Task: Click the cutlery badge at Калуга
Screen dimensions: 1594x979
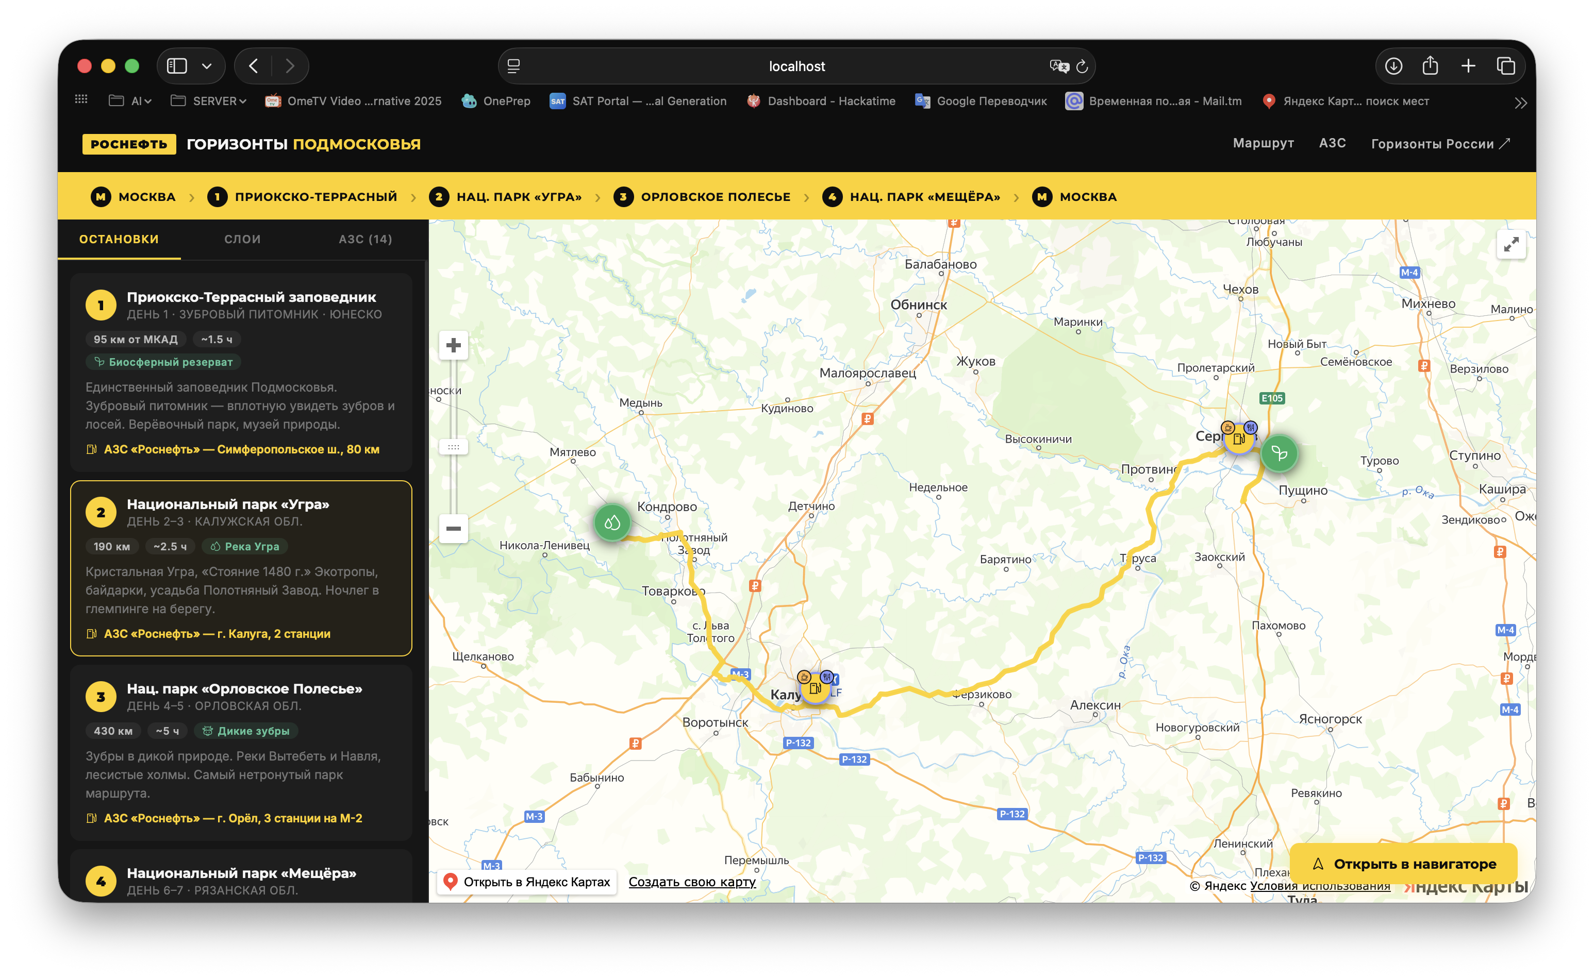Action: click(x=826, y=677)
